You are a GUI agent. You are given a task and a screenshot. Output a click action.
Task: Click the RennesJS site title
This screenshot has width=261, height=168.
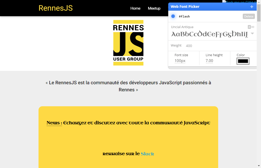point(55,8)
